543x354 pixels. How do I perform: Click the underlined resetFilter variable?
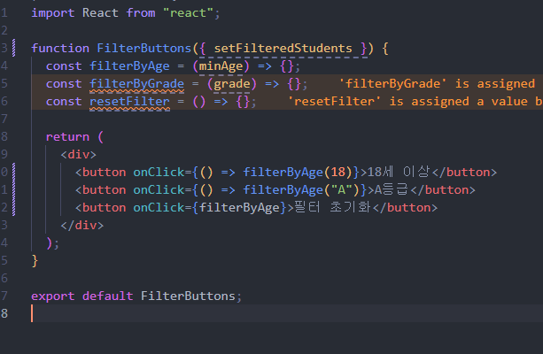click(129, 102)
